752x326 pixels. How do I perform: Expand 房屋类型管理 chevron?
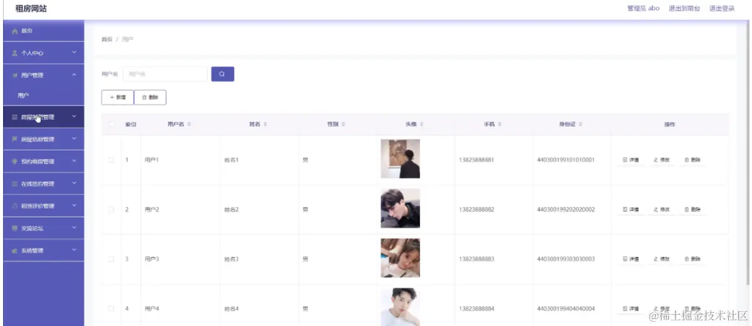[x=74, y=117]
